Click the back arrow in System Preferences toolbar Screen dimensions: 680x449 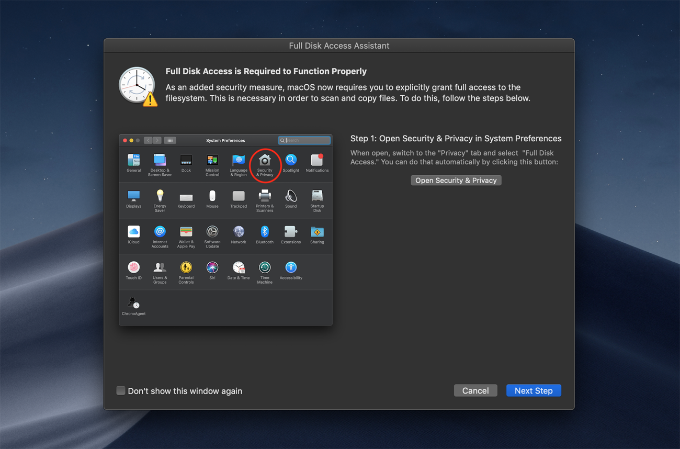point(149,140)
